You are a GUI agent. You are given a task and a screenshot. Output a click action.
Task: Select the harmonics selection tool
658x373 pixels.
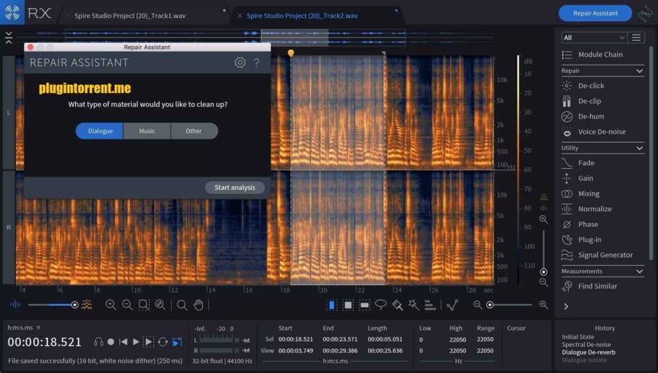point(430,305)
